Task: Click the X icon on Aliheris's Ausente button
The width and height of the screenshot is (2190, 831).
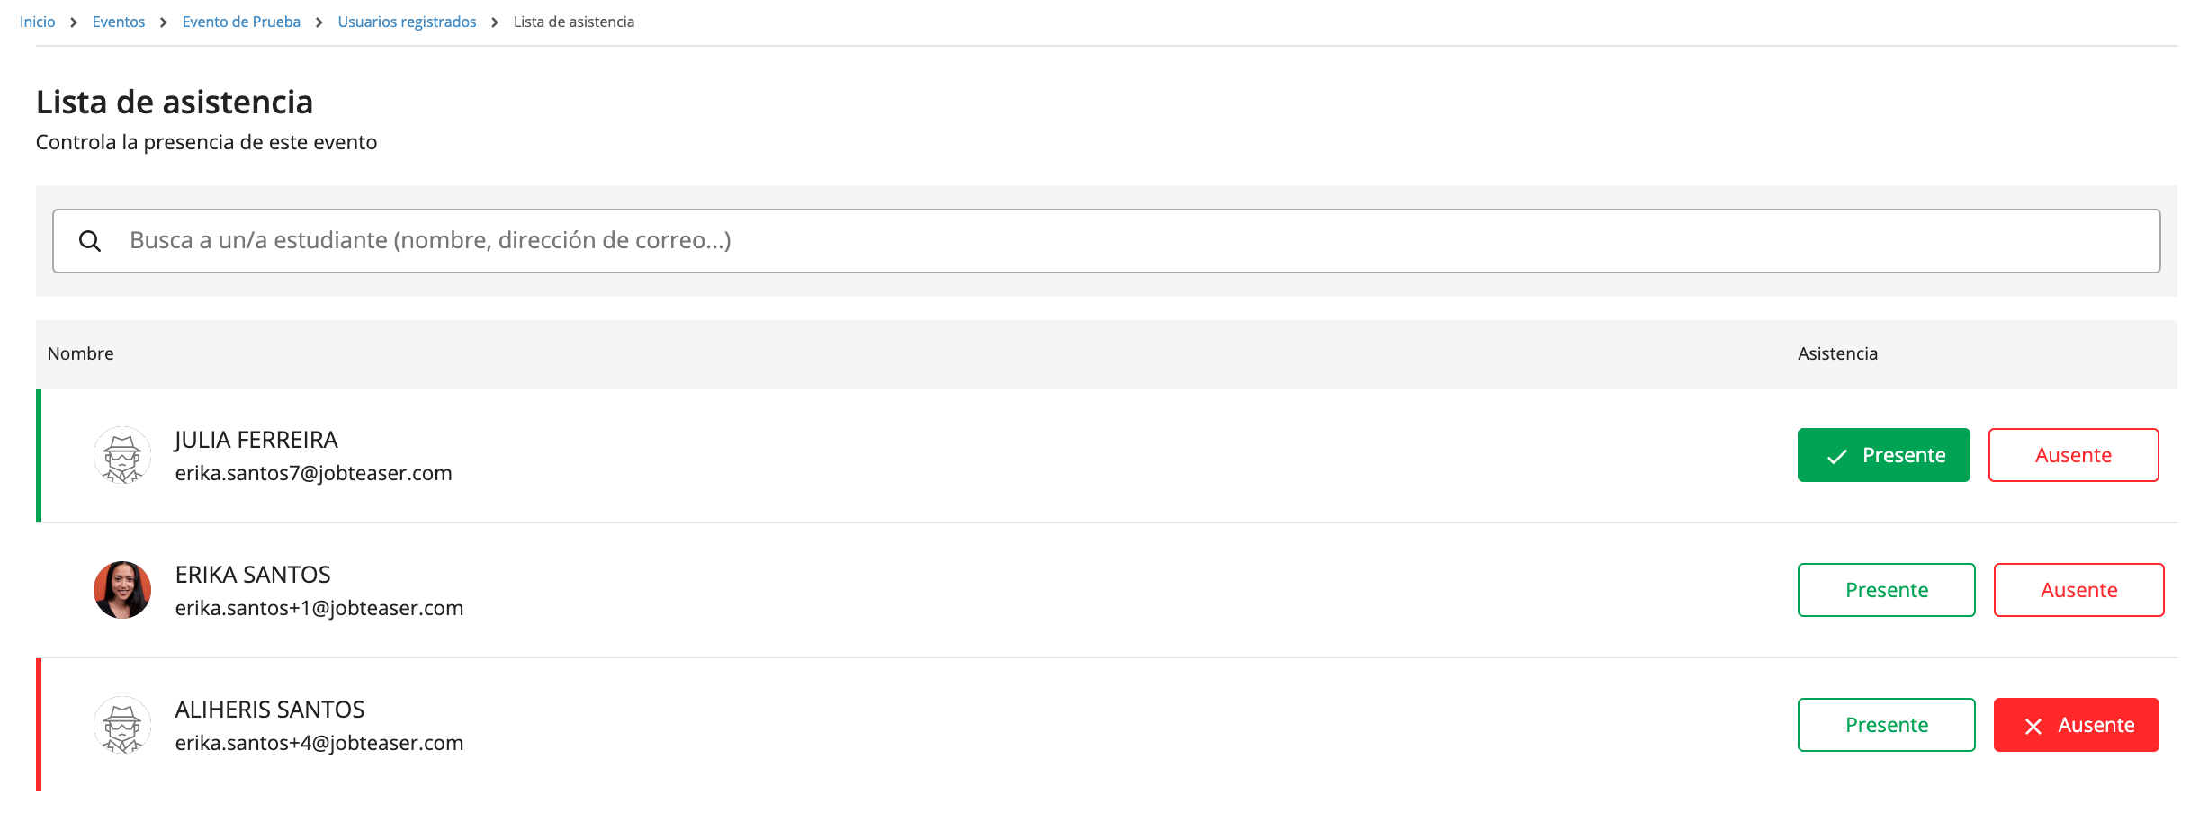Action: point(2033,727)
